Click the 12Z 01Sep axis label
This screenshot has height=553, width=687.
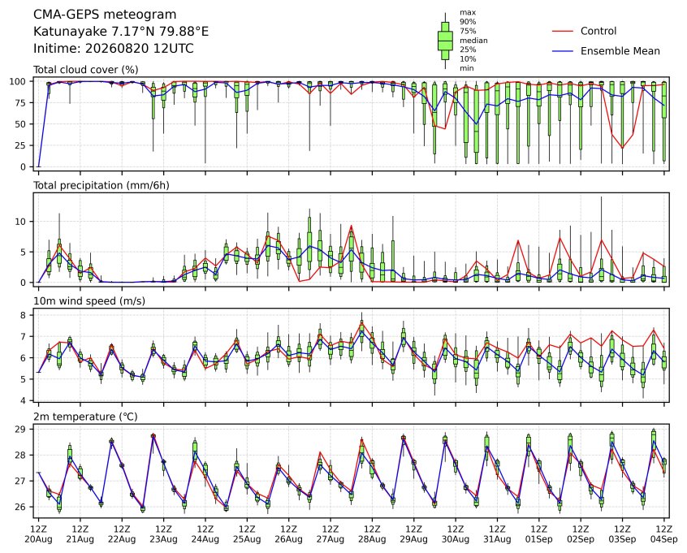(x=539, y=534)
